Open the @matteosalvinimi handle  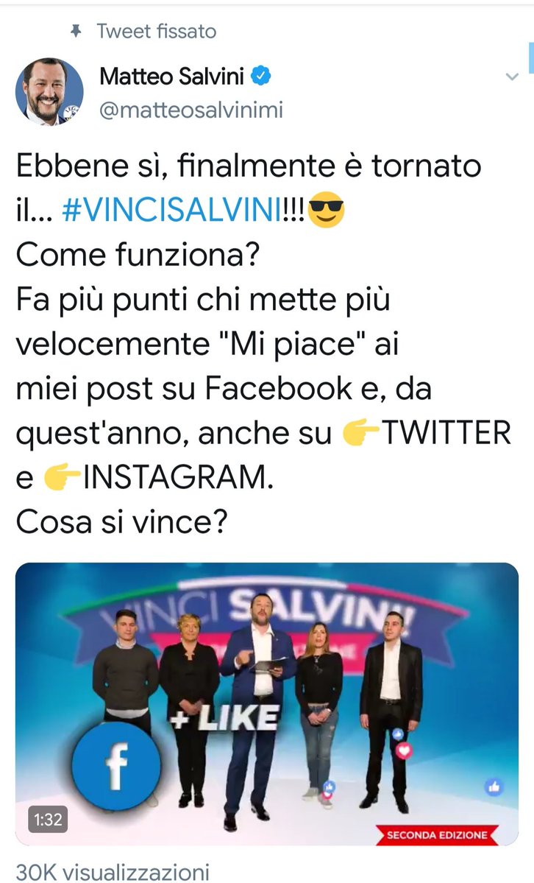click(191, 110)
